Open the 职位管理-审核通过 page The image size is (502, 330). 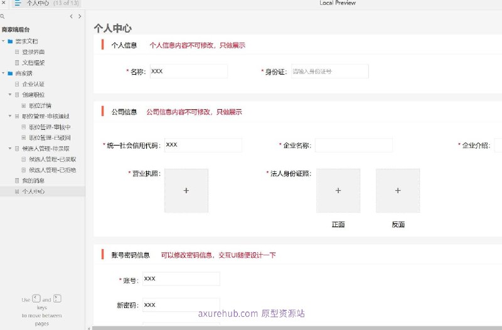click(46, 116)
